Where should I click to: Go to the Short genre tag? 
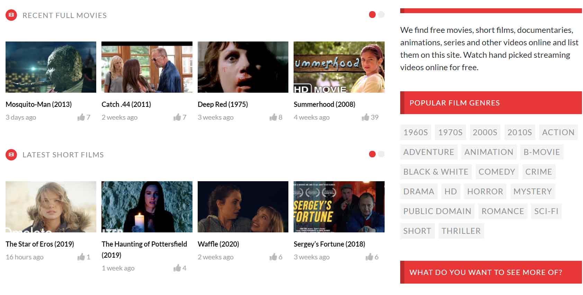coord(417,231)
